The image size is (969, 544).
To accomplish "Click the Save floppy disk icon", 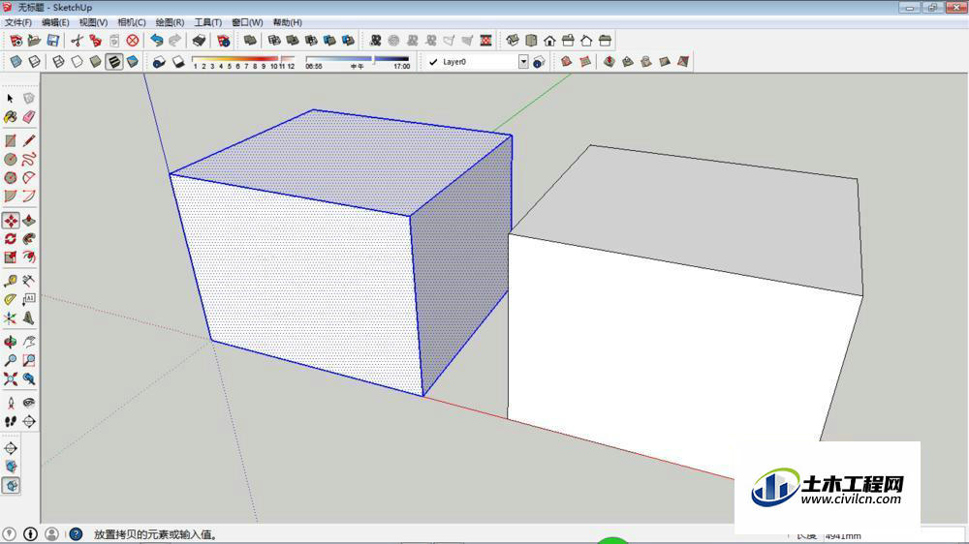I will (x=53, y=41).
